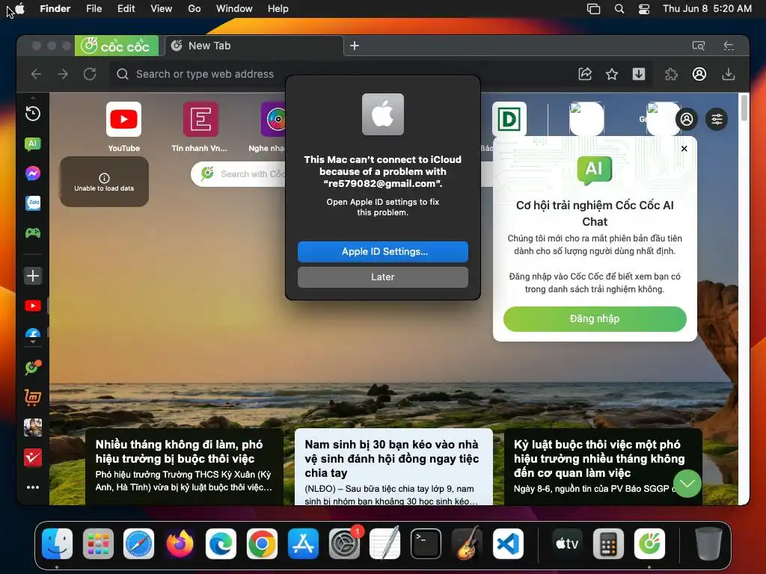Click the Share icon in the toolbar
Viewport: 766px width, 574px height.
pyautogui.click(x=585, y=74)
